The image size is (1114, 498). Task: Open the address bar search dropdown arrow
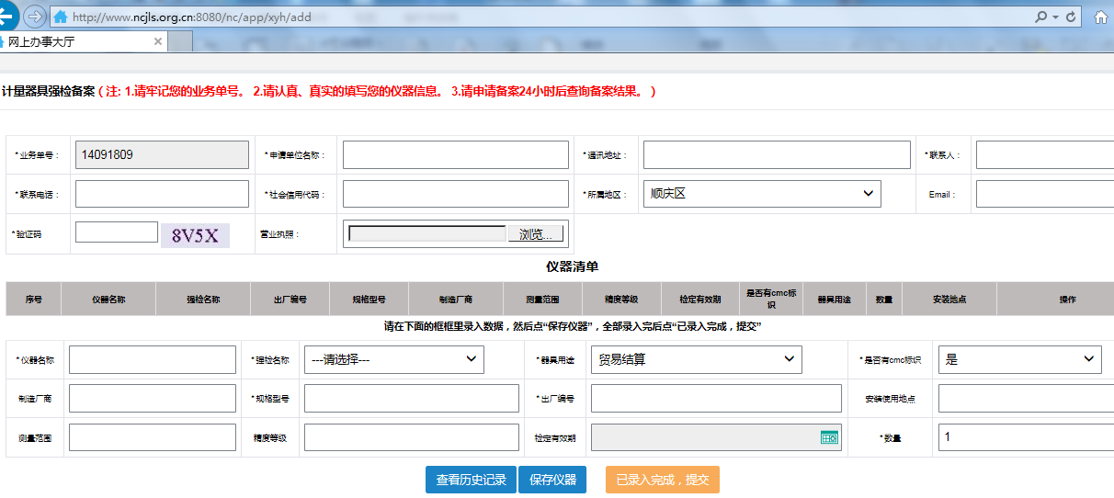click(1055, 17)
